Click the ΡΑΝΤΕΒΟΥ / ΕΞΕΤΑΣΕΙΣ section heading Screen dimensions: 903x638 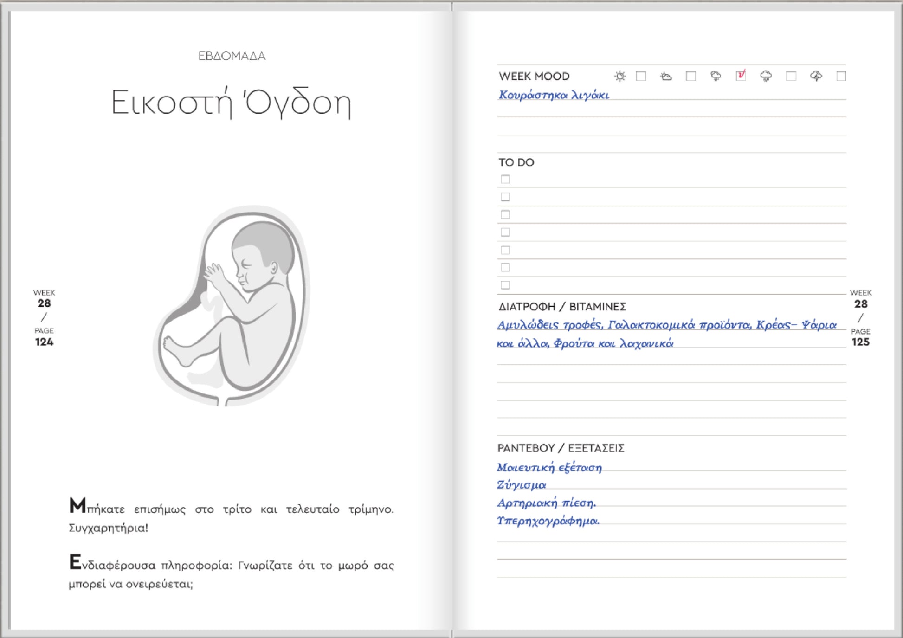click(x=561, y=448)
